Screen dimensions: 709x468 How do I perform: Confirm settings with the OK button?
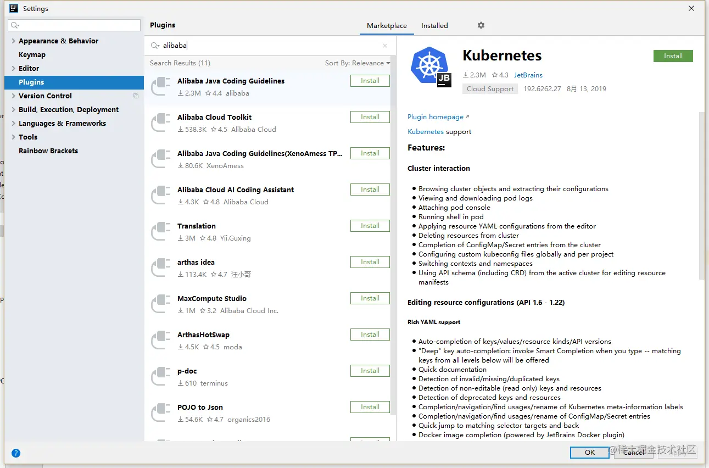(x=589, y=453)
